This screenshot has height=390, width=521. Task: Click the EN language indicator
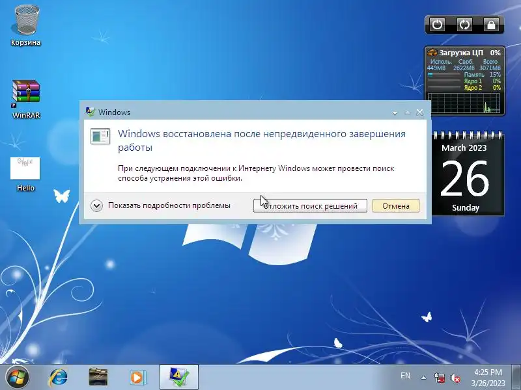click(405, 376)
